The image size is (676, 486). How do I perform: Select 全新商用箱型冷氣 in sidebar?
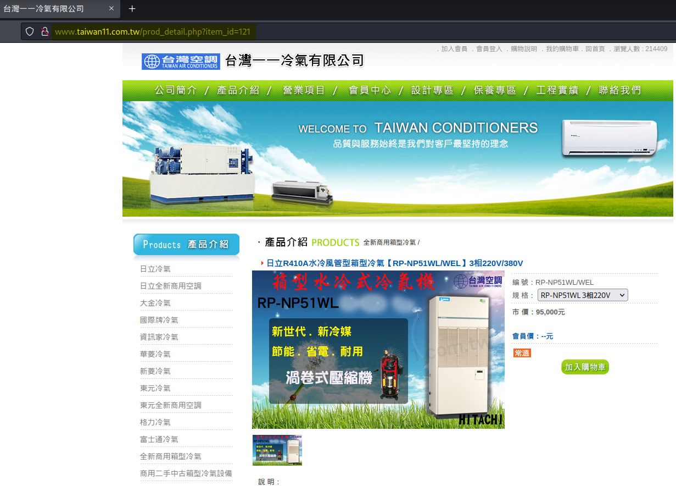click(171, 456)
